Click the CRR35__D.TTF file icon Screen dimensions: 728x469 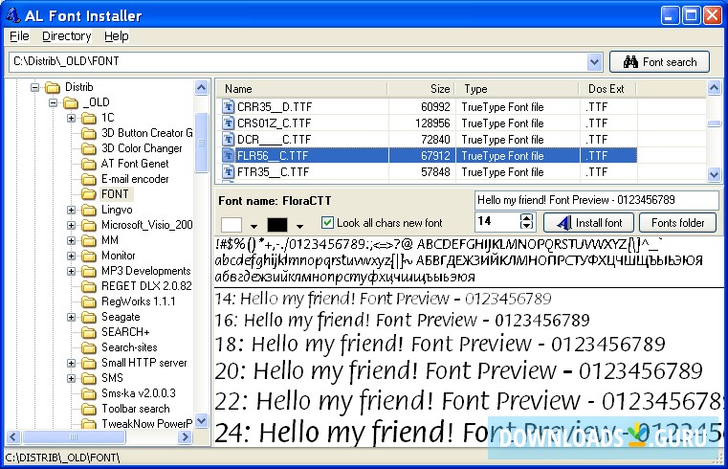[x=229, y=107]
